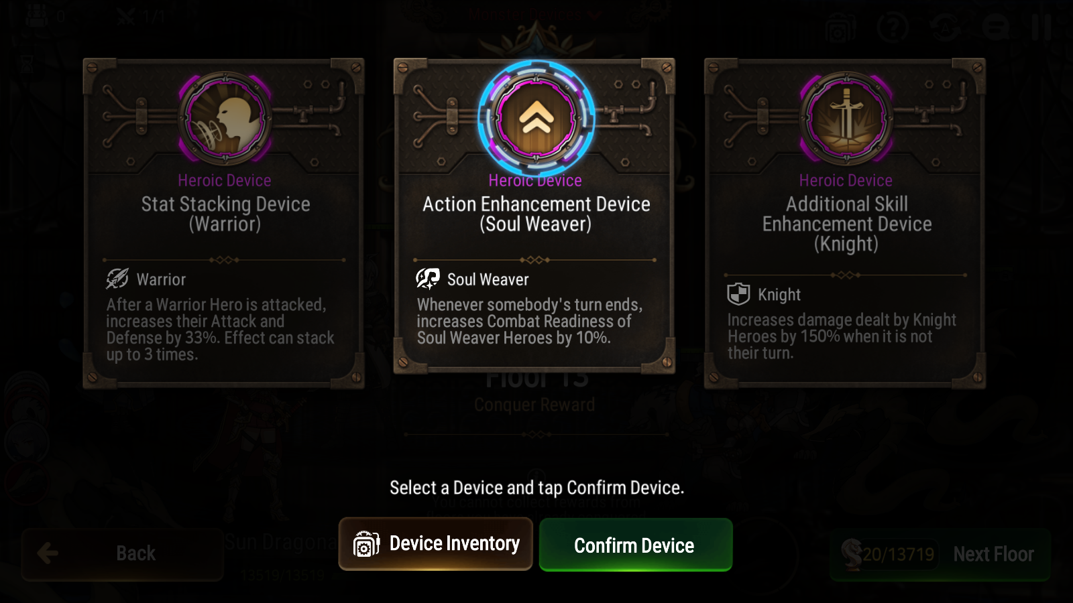Image resolution: width=1073 pixels, height=603 pixels.
Task: Click the dimmed chat bubble icon
Action: click(x=997, y=27)
